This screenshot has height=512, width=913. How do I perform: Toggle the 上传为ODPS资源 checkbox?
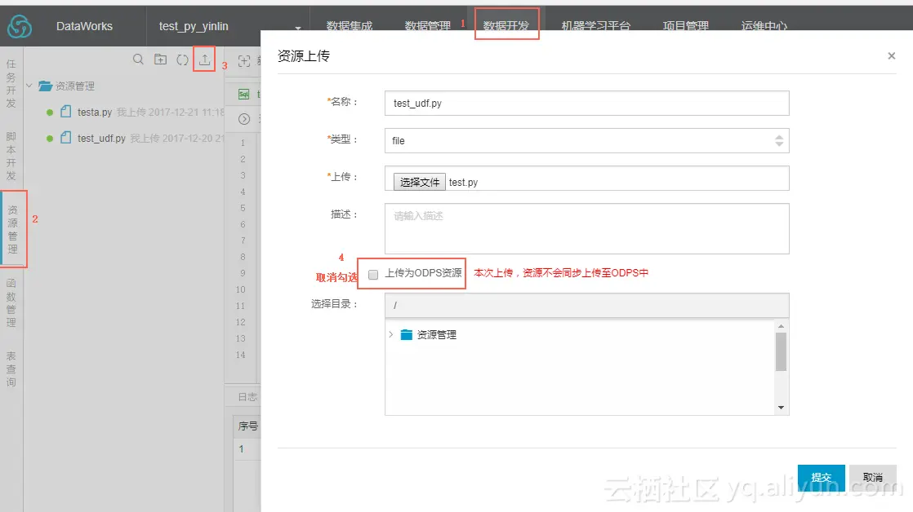click(x=373, y=274)
